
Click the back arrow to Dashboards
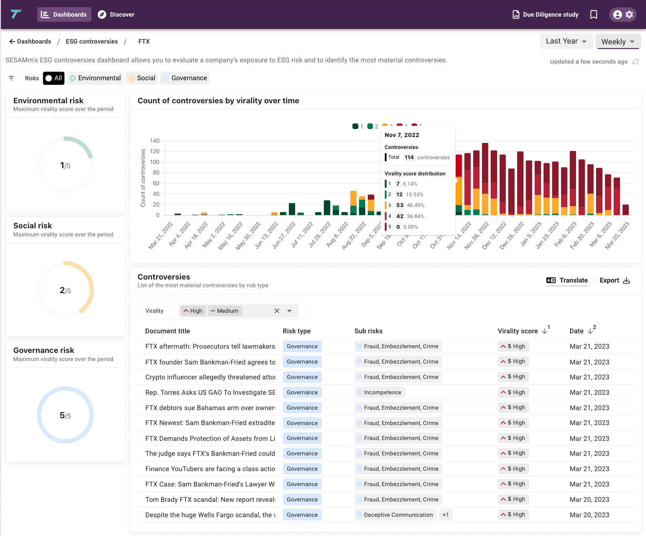click(12, 41)
